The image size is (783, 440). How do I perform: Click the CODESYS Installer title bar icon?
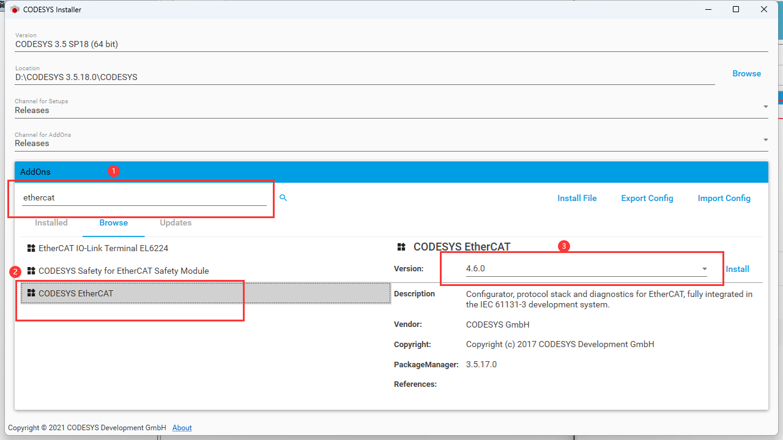point(15,9)
